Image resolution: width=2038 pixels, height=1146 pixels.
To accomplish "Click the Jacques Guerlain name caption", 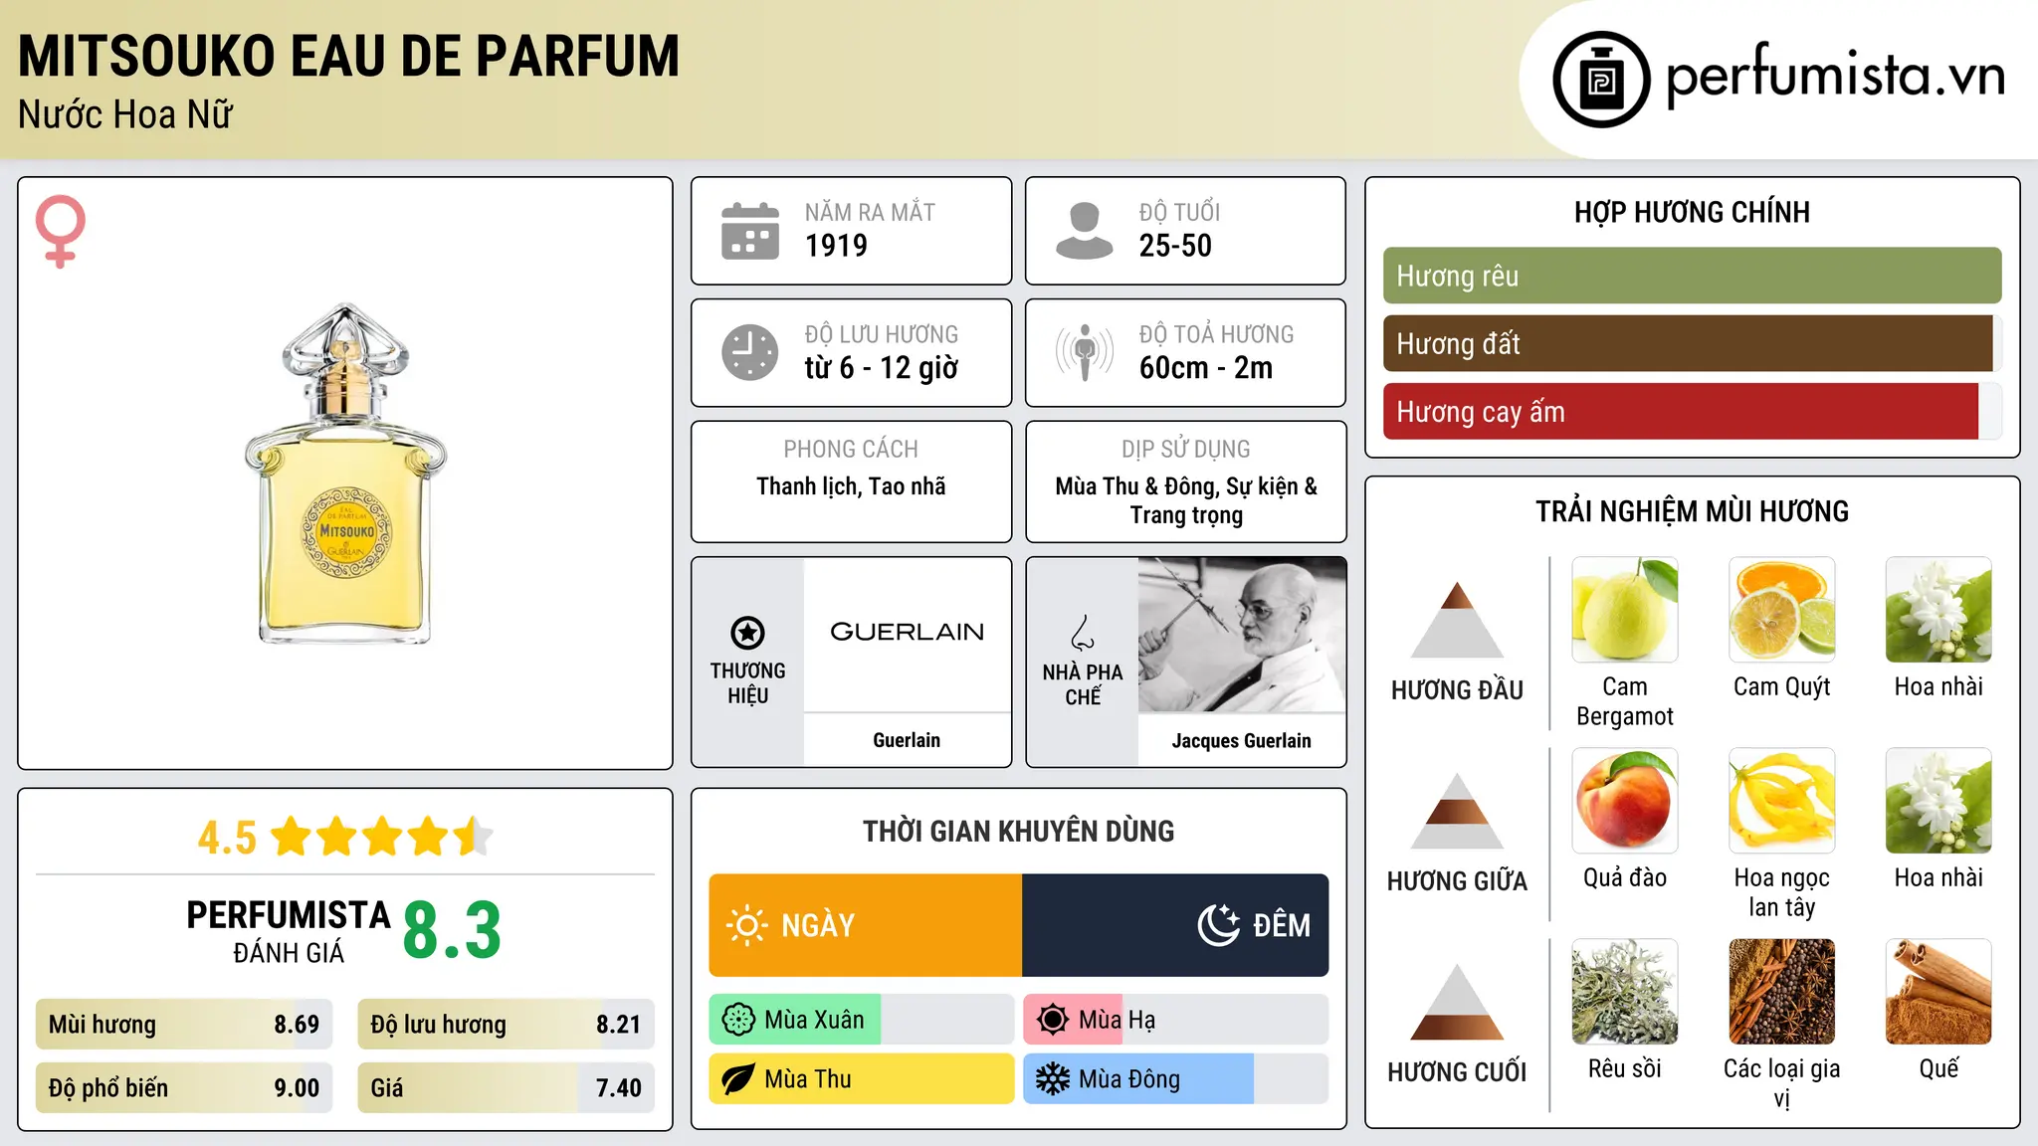I will [1242, 740].
